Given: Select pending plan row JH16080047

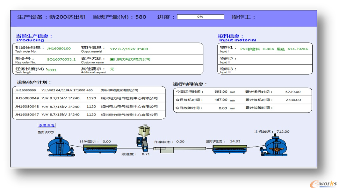Looking at the screenshot, I should 89,115.
